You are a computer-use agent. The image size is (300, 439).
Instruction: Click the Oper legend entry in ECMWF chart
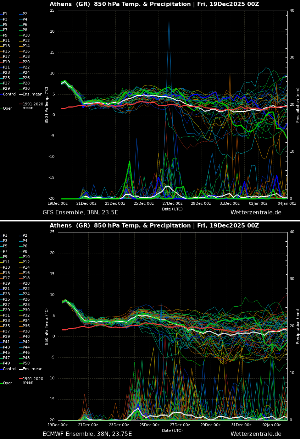tap(7, 383)
